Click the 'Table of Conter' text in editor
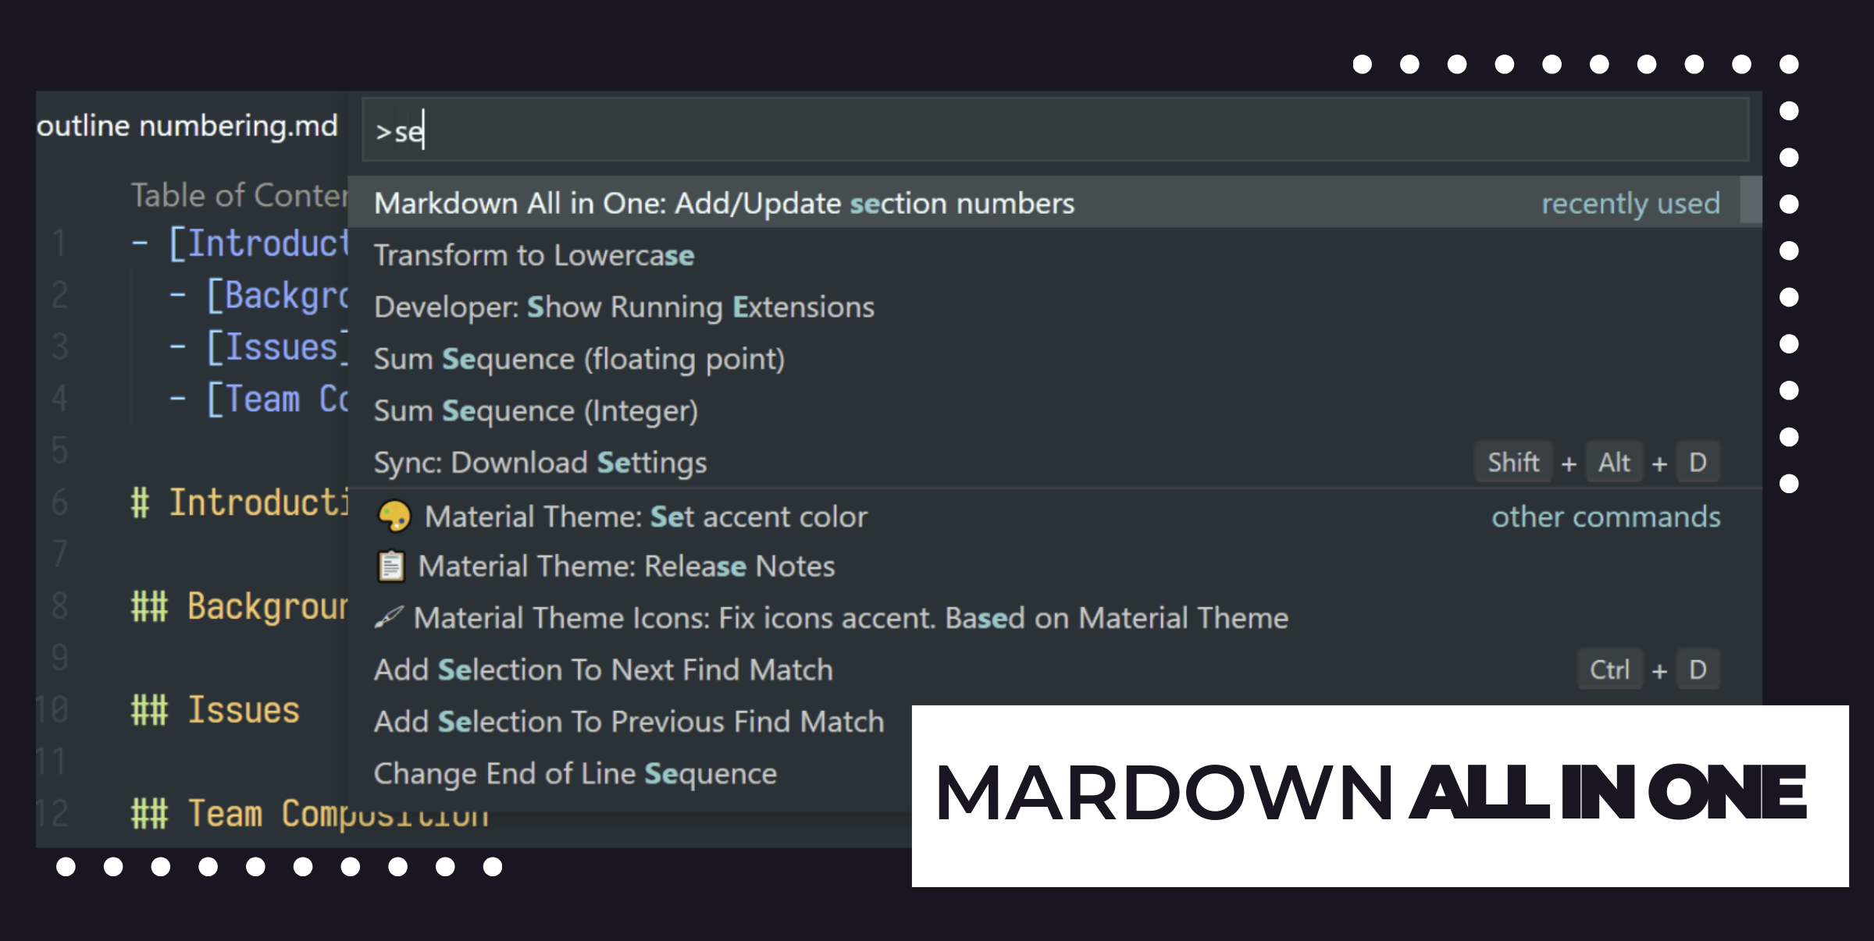The height and width of the screenshot is (941, 1874). 239,195
